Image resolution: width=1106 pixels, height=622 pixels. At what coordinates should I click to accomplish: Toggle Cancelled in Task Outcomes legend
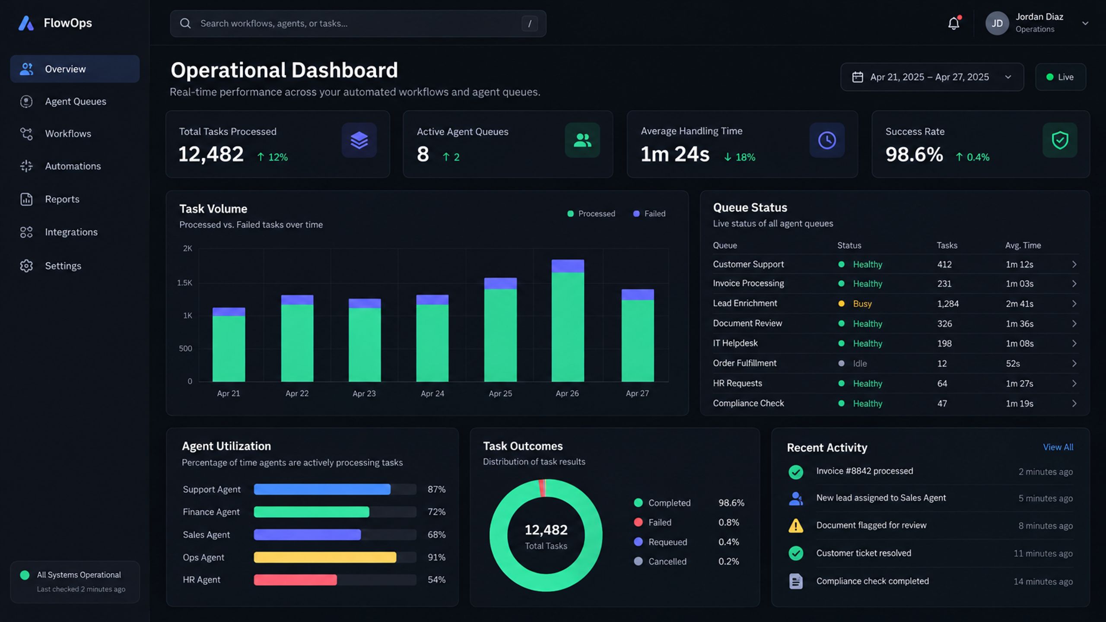click(x=660, y=562)
